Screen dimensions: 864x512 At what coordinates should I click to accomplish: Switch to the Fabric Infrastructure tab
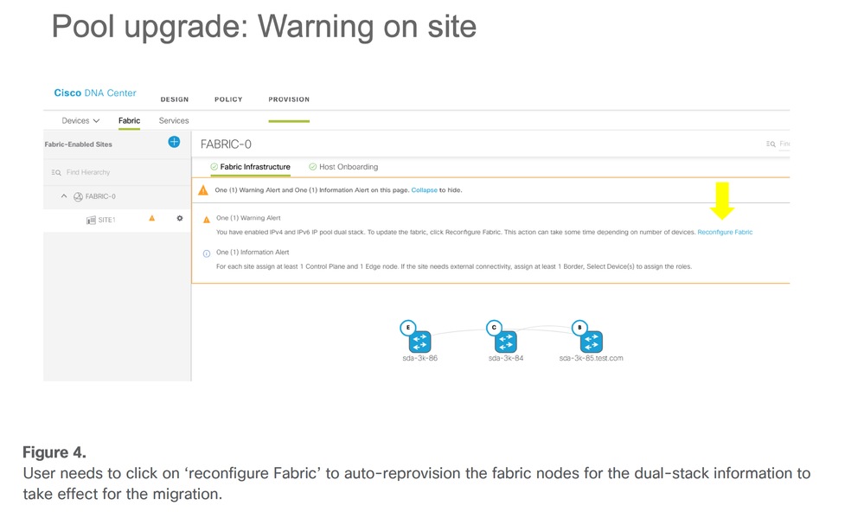255,167
